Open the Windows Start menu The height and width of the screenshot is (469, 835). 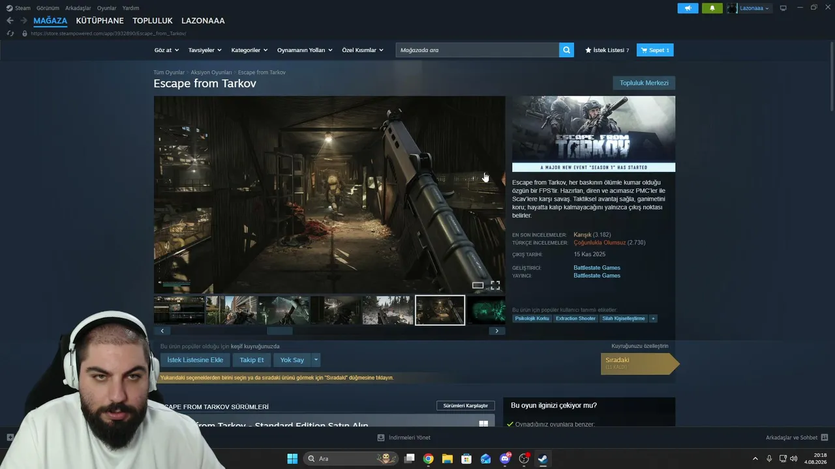tap(292, 459)
